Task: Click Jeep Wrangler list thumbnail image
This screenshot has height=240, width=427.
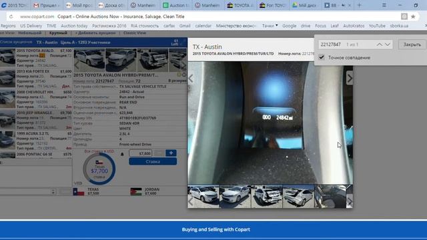Action: (x=7, y=119)
